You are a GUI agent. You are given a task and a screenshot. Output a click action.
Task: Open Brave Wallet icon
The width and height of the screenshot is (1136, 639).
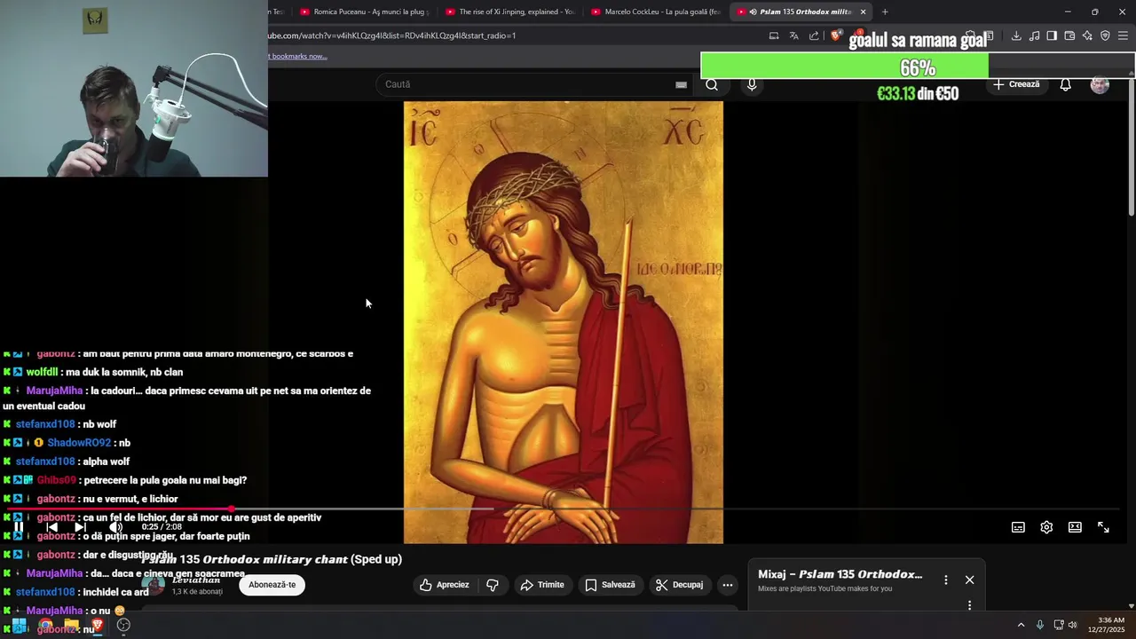point(1069,35)
